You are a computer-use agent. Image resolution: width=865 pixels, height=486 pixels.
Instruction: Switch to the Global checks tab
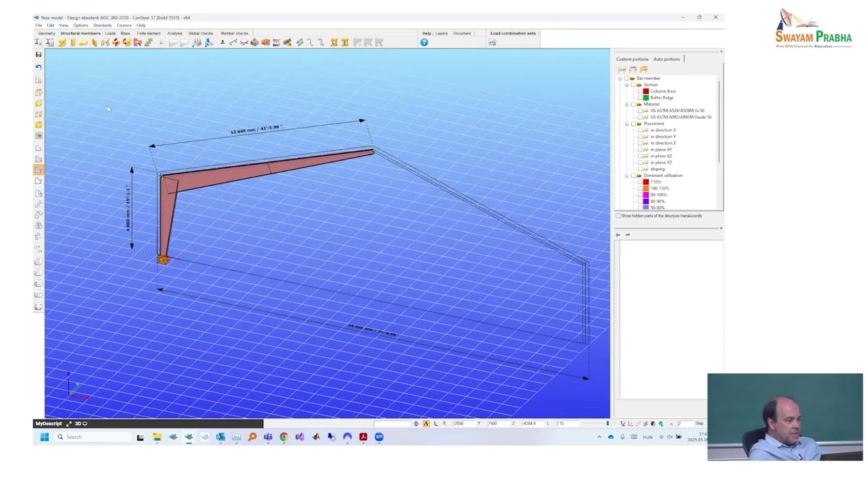(x=201, y=33)
